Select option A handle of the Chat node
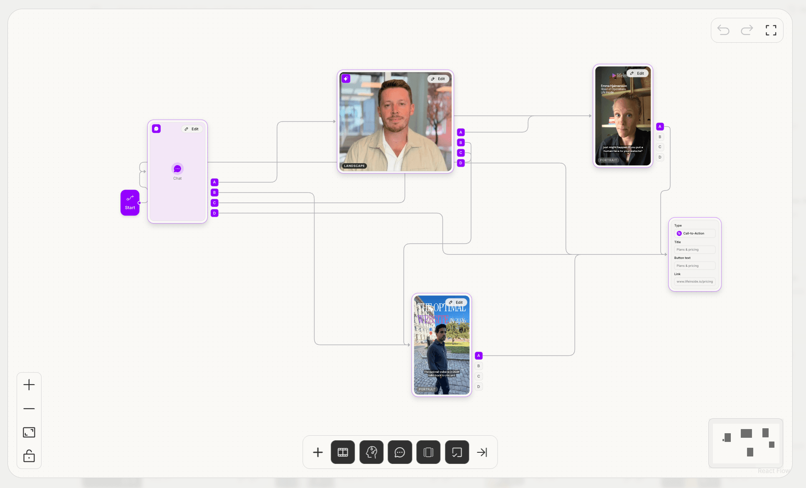Viewport: 806px width, 488px height. click(214, 182)
